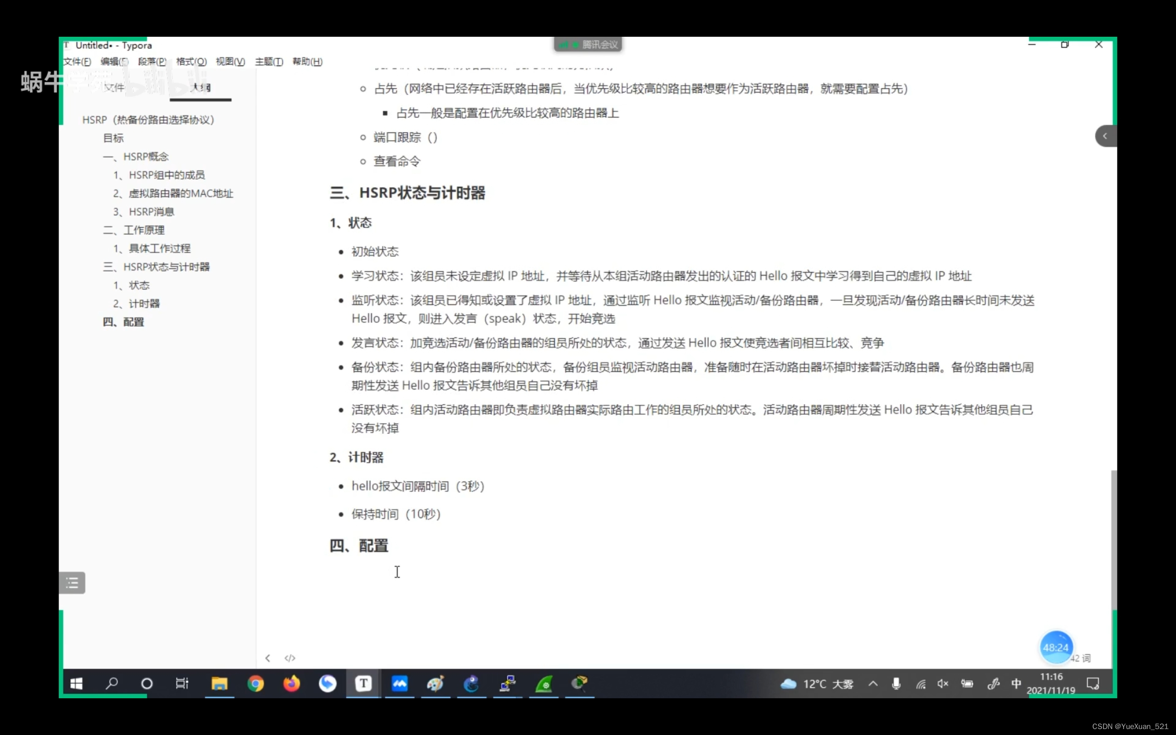Click the bullet 查看命令
Image resolution: width=1176 pixels, height=735 pixels.
coord(396,161)
